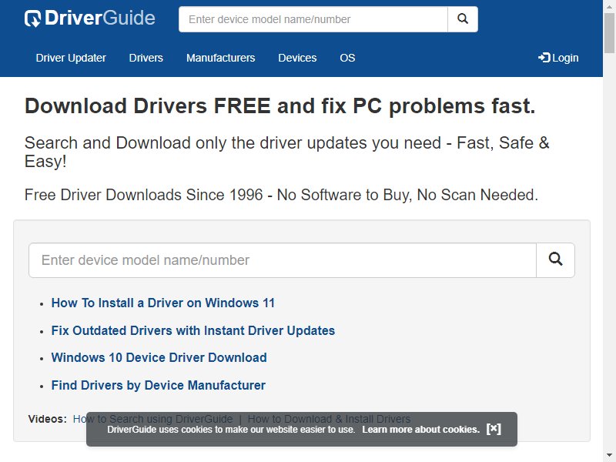Open the Driver Updater menu item

pyautogui.click(x=71, y=58)
